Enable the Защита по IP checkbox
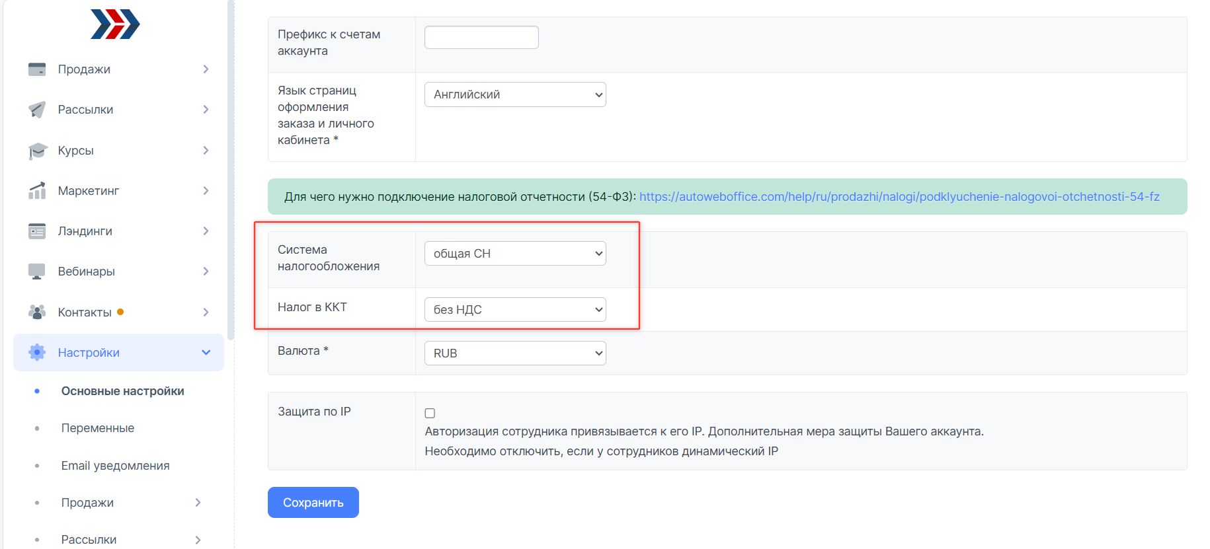 430,413
